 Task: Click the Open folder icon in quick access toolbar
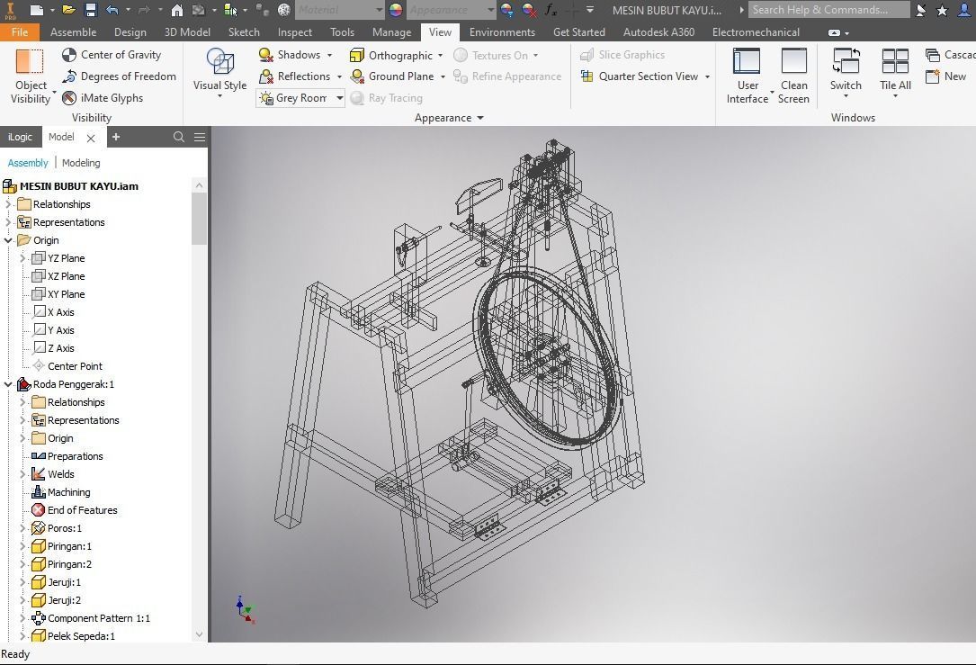[68, 10]
